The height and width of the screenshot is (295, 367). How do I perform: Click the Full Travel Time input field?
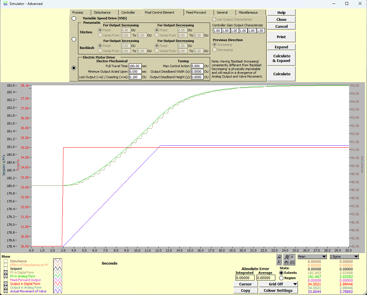tap(135, 66)
